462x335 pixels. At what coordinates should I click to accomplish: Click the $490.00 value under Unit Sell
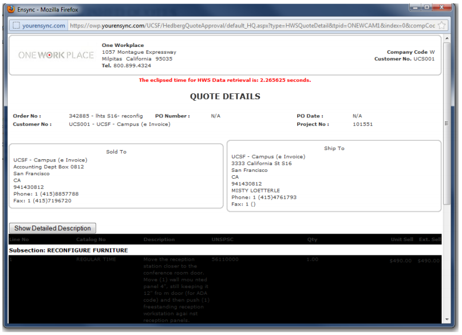click(x=400, y=261)
